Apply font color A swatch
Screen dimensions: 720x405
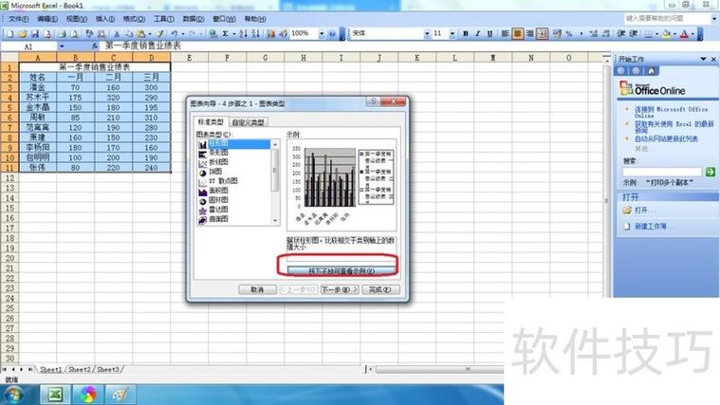pos(684,34)
